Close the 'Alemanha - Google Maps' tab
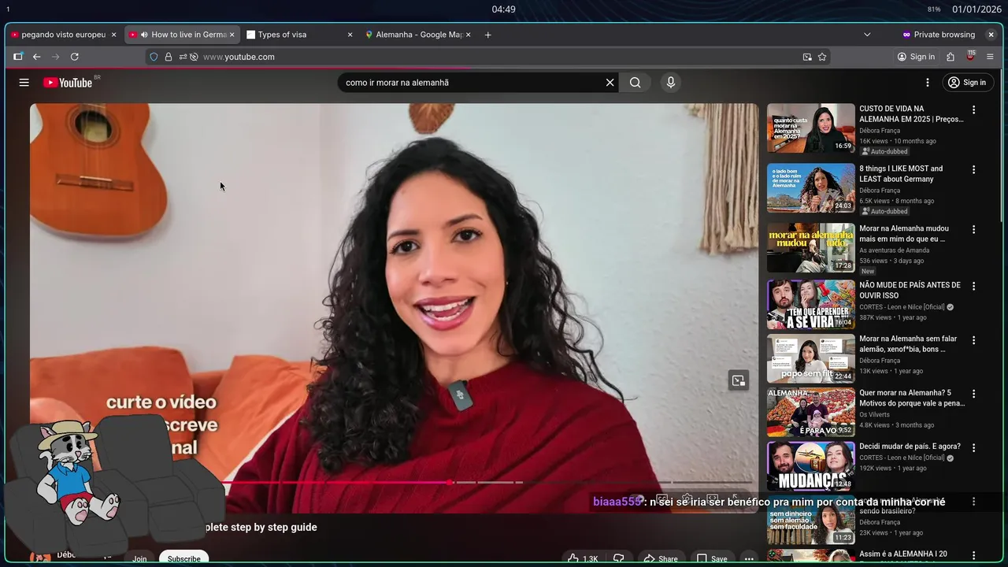This screenshot has width=1008, height=567. 468,35
